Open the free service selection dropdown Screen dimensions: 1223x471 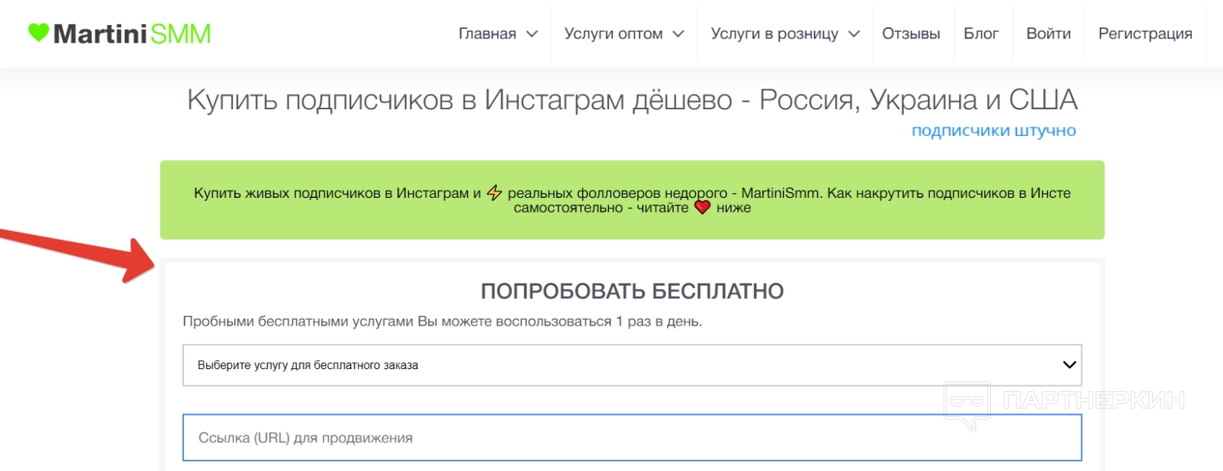tap(632, 365)
